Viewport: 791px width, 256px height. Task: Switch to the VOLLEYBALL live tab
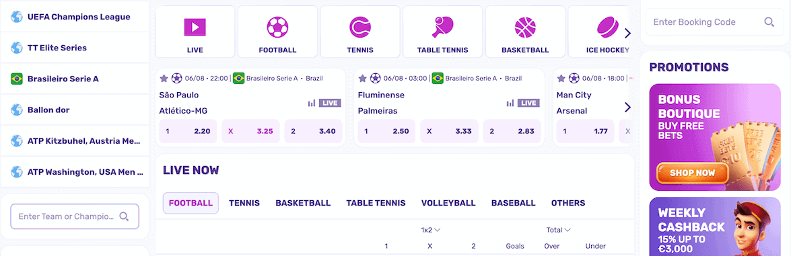[448, 203]
